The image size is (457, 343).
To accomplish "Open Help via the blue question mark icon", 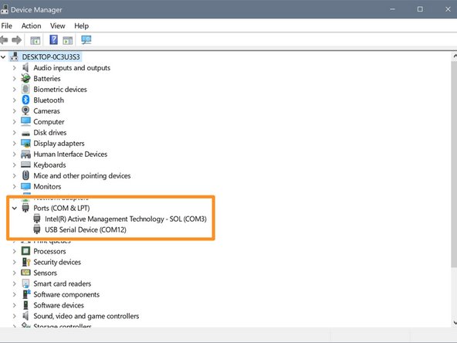I will (x=53, y=39).
